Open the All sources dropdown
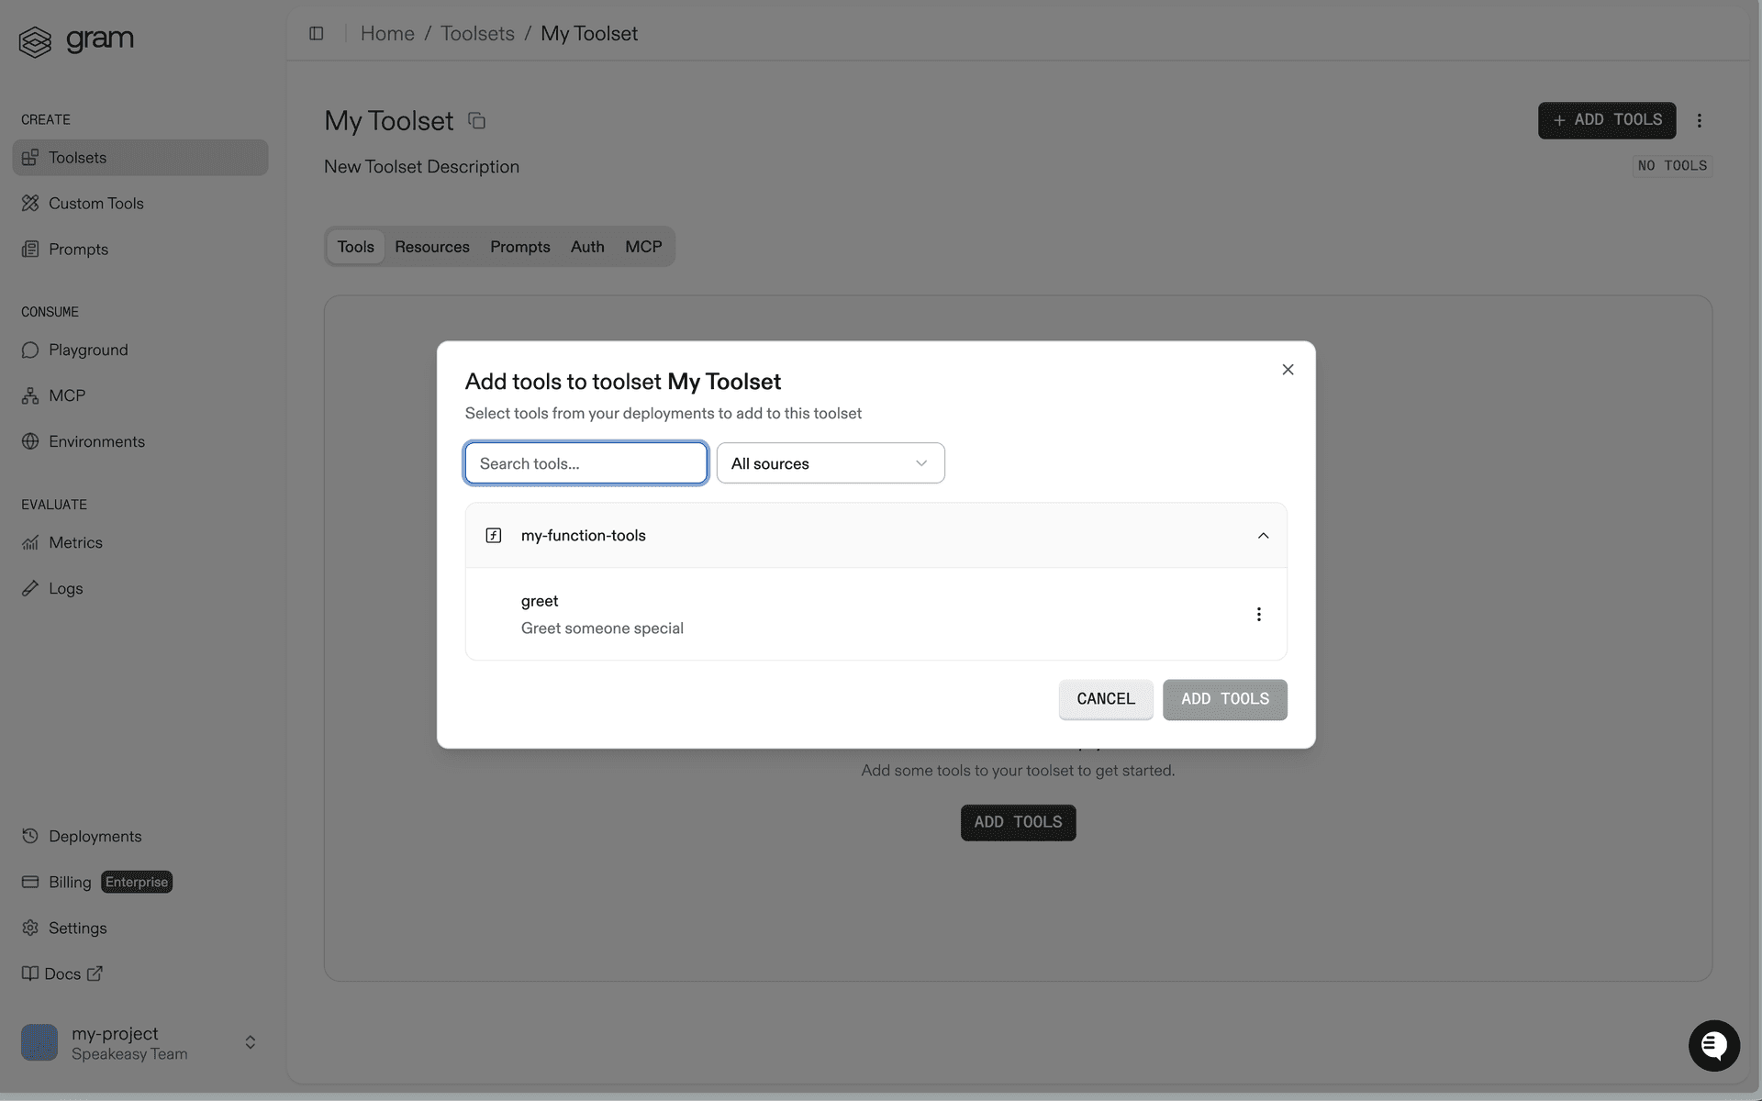The image size is (1762, 1101). click(x=830, y=462)
